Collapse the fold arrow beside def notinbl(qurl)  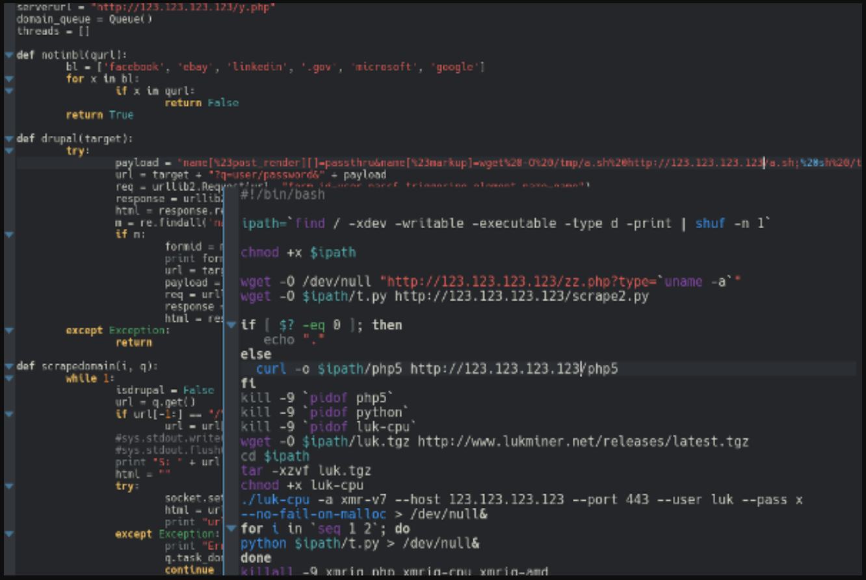(8, 55)
